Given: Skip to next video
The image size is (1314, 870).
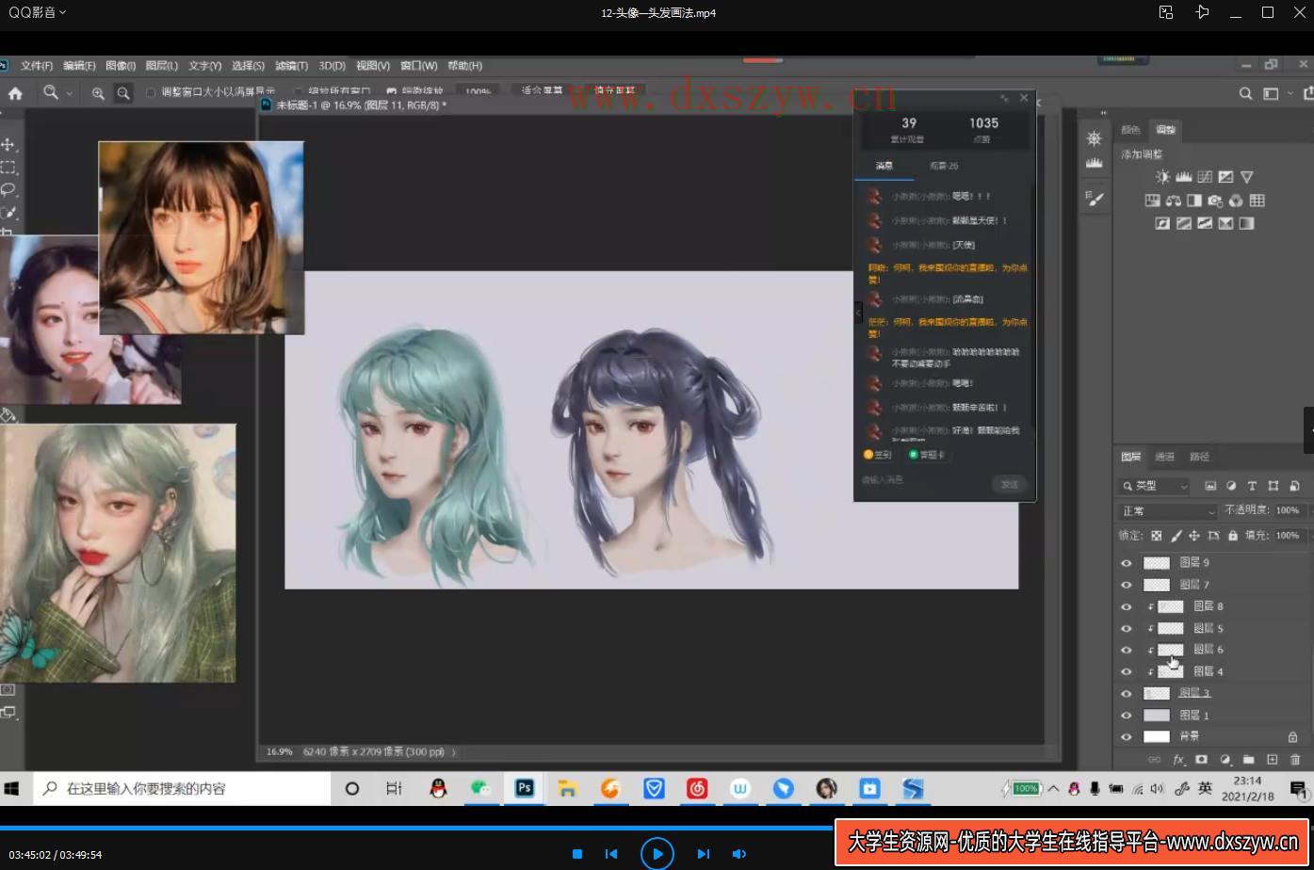Looking at the screenshot, I should pos(703,854).
